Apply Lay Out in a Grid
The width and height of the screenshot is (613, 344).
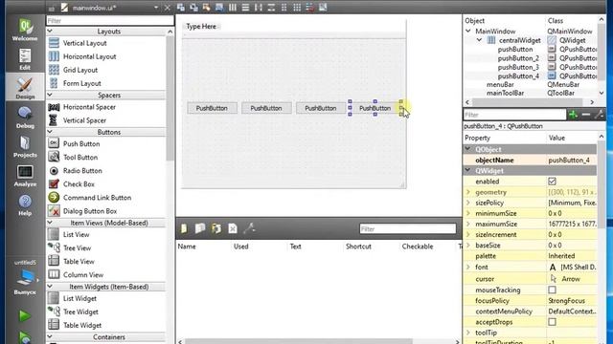[297, 7]
